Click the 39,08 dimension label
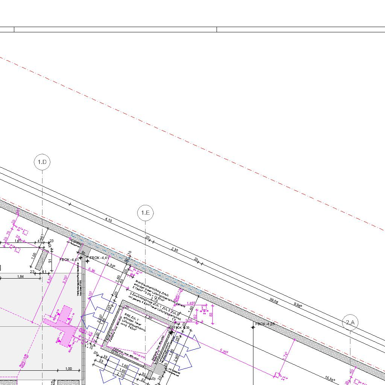This screenshot has width=385, height=385. pyautogui.click(x=274, y=301)
